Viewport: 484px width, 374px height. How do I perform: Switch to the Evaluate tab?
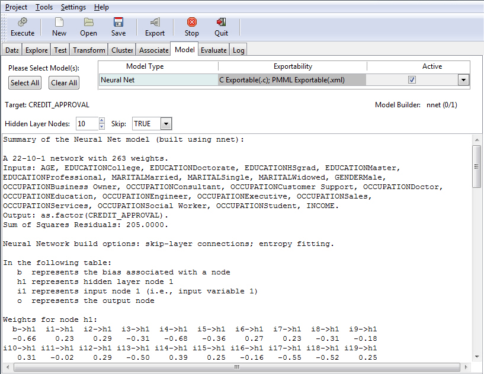click(x=214, y=50)
